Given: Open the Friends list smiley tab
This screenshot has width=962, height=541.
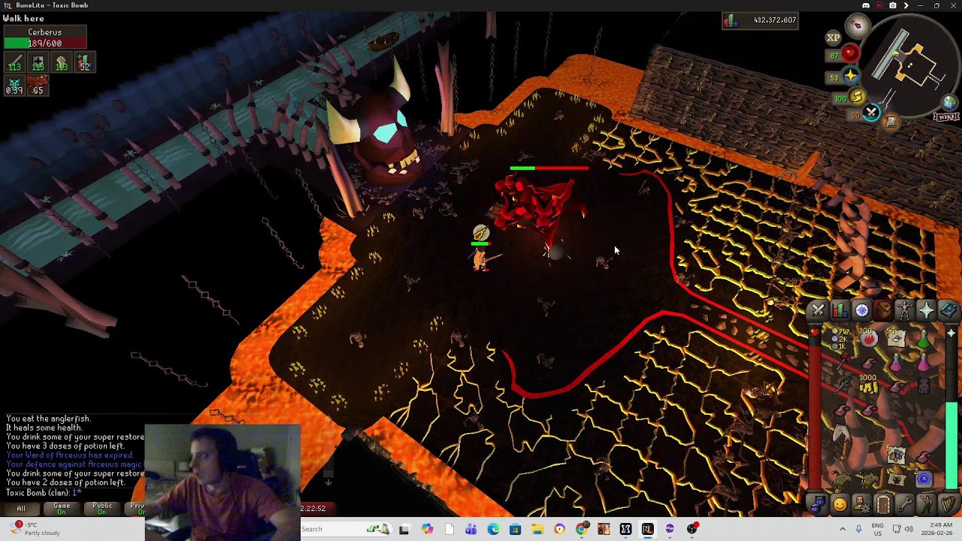Looking at the screenshot, I should pos(839,504).
